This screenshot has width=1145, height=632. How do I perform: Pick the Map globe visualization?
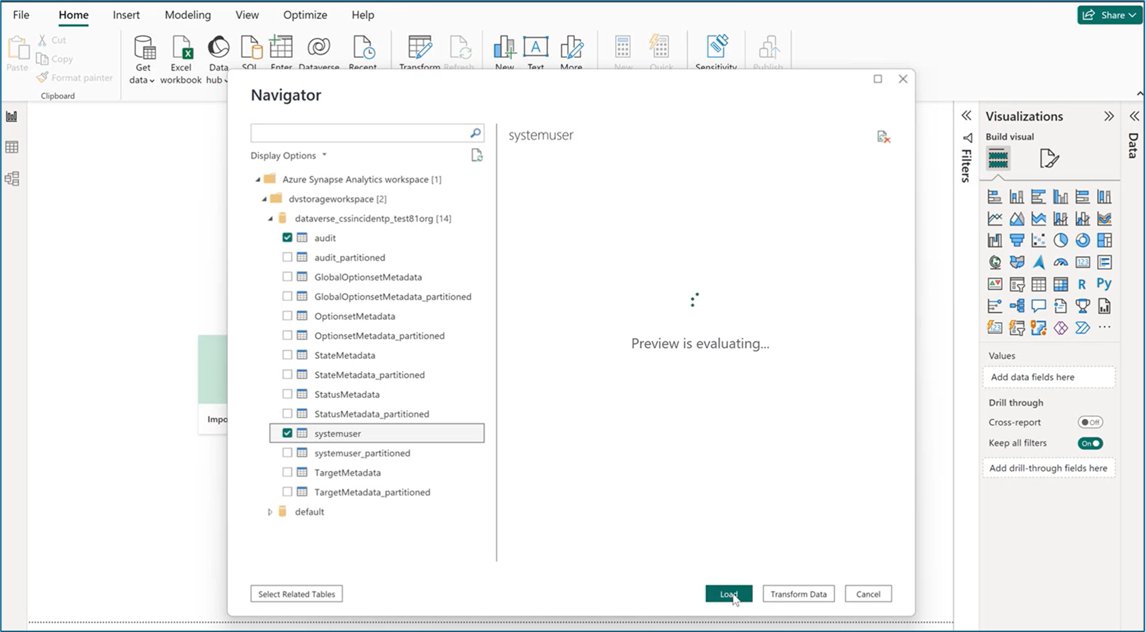[995, 262]
